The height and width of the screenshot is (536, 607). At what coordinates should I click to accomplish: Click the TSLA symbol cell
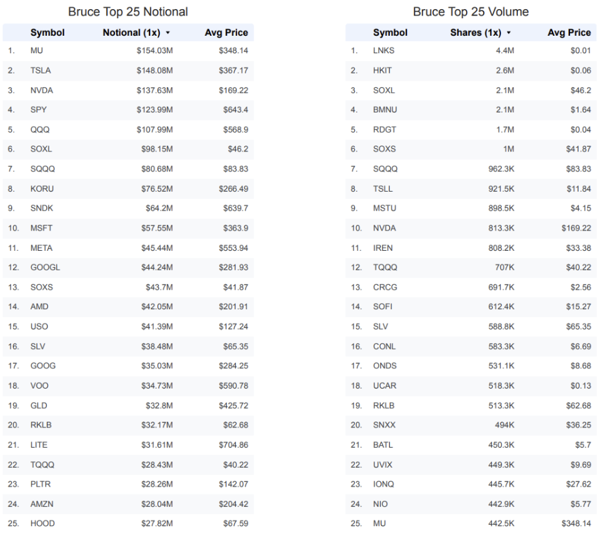[x=41, y=70]
